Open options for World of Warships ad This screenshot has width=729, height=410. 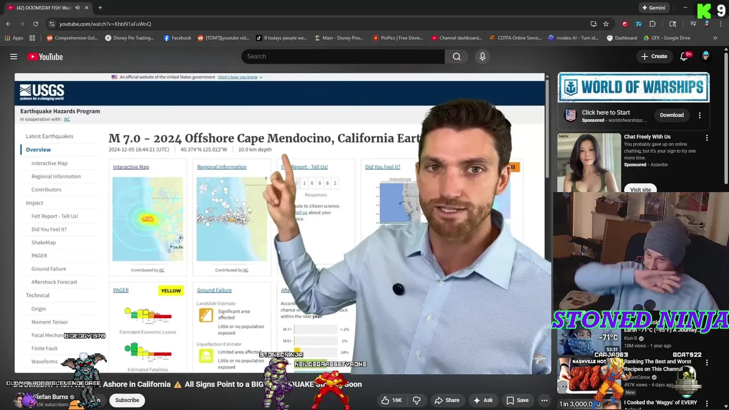699,115
